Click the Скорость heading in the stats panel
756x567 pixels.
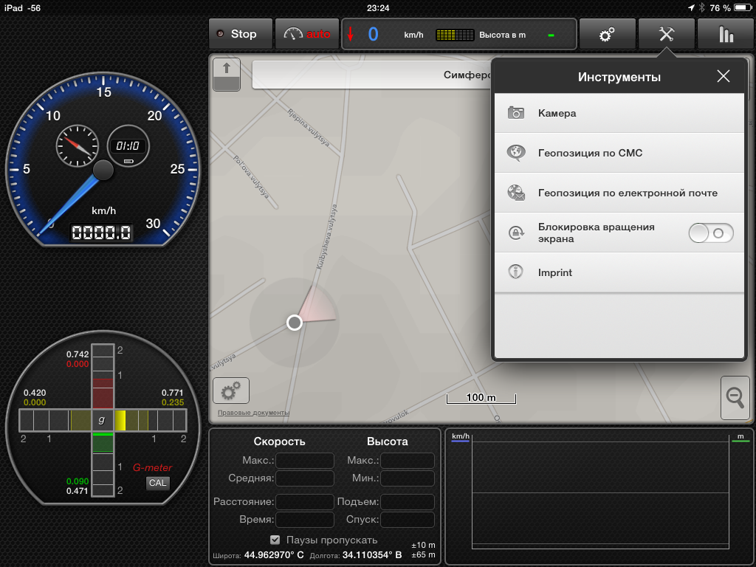279,441
